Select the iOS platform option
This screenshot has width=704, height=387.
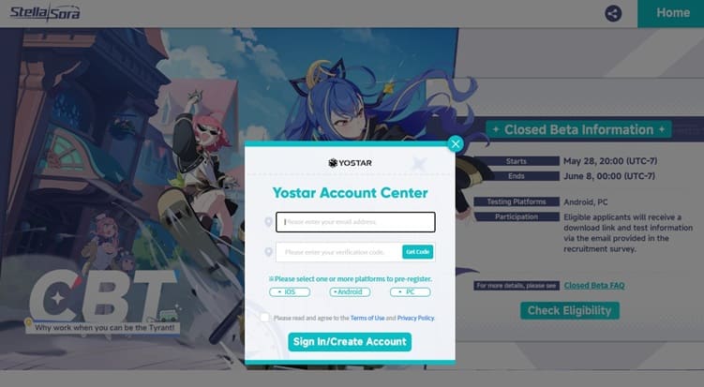(290, 291)
